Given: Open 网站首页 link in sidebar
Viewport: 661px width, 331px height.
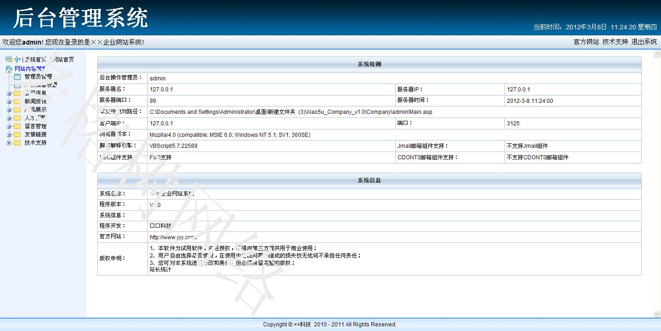Looking at the screenshot, I should point(62,60).
